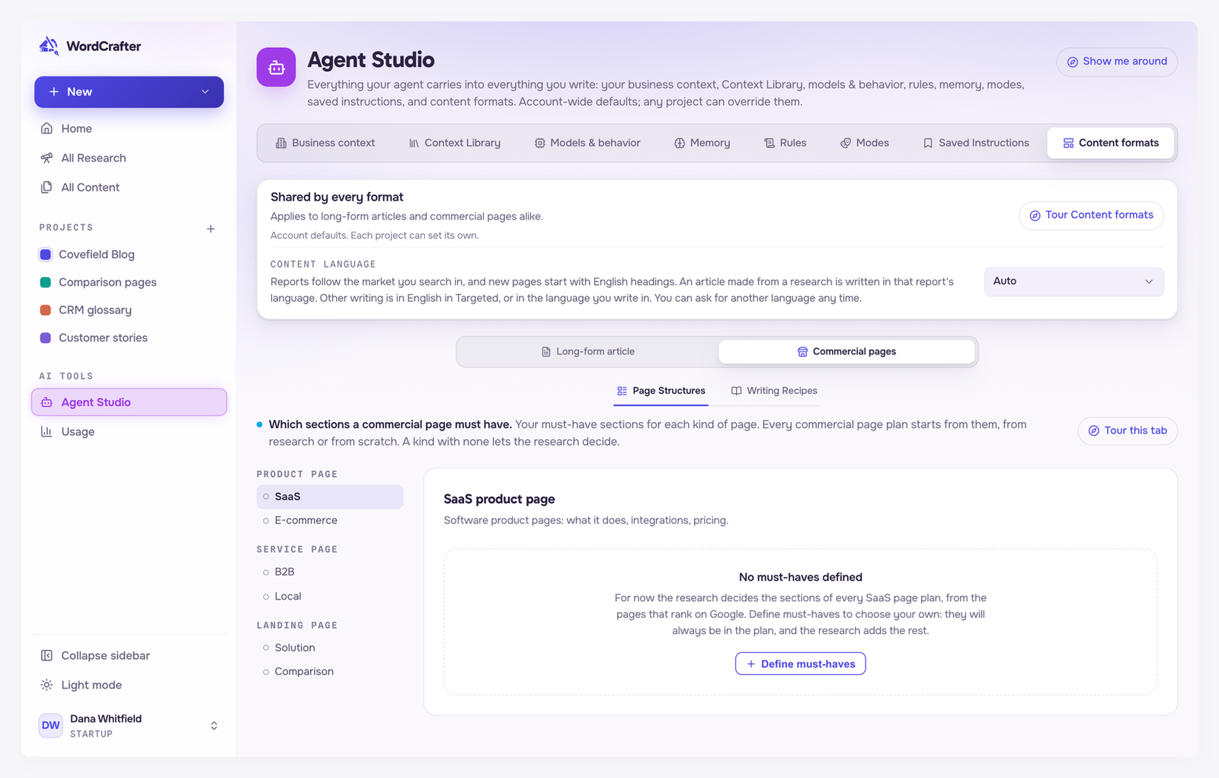Select Local service page type
1219x778 pixels.
pyautogui.click(x=330, y=596)
